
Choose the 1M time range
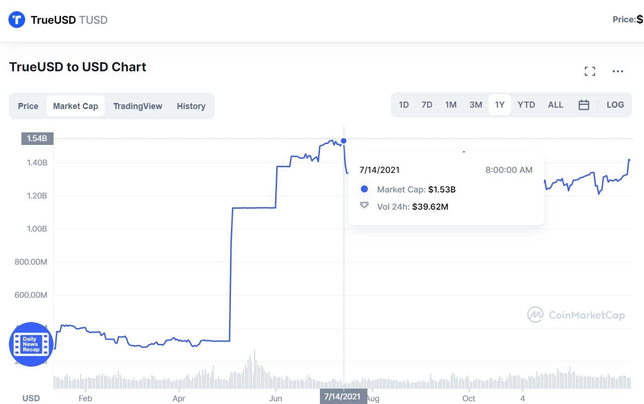click(450, 105)
